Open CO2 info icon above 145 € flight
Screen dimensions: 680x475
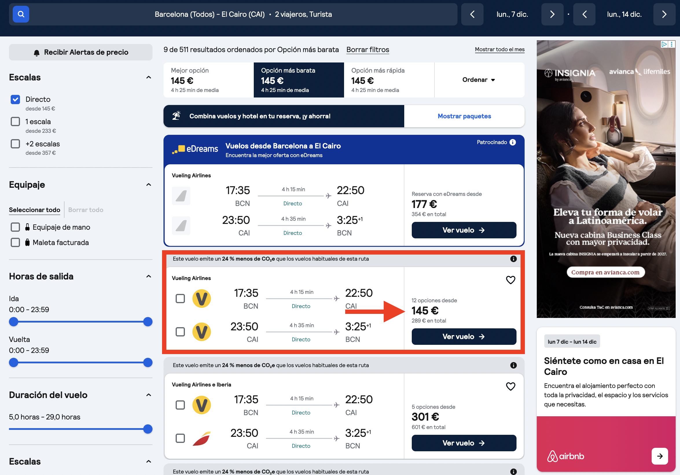coord(514,259)
